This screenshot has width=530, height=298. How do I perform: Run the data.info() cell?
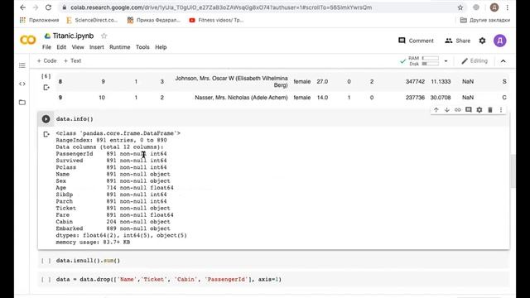coord(46,119)
